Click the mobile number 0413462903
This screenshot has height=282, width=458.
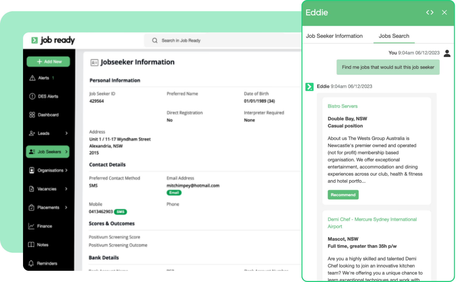click(101, 211)
